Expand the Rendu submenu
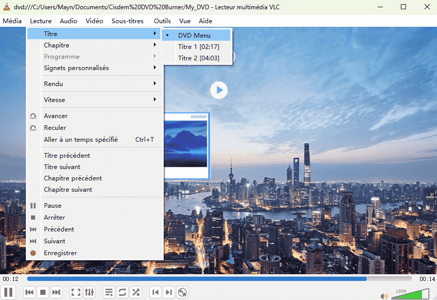The height and width of the screenshot is (300, 437). (95, 84)
